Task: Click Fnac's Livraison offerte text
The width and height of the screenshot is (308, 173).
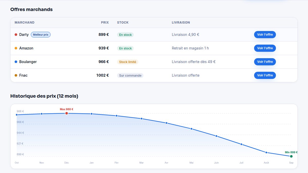Action: [x=186, y=75]
